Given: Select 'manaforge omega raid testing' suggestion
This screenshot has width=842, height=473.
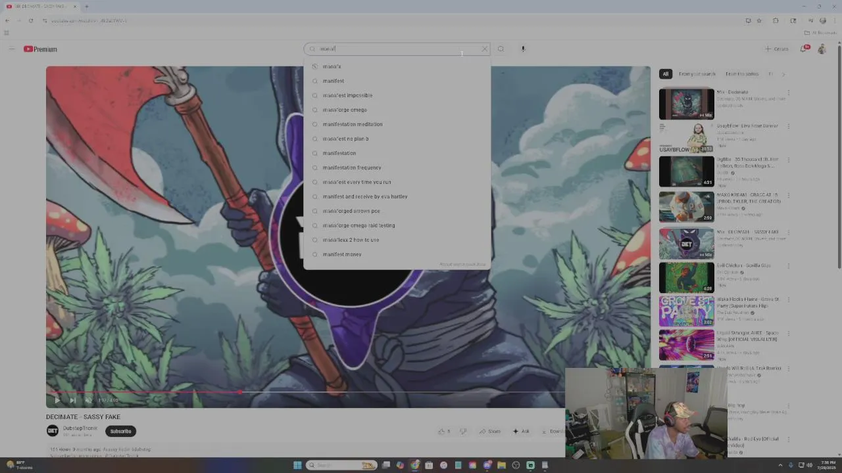Looking at the screenshot, I should [x=397, y=225].
